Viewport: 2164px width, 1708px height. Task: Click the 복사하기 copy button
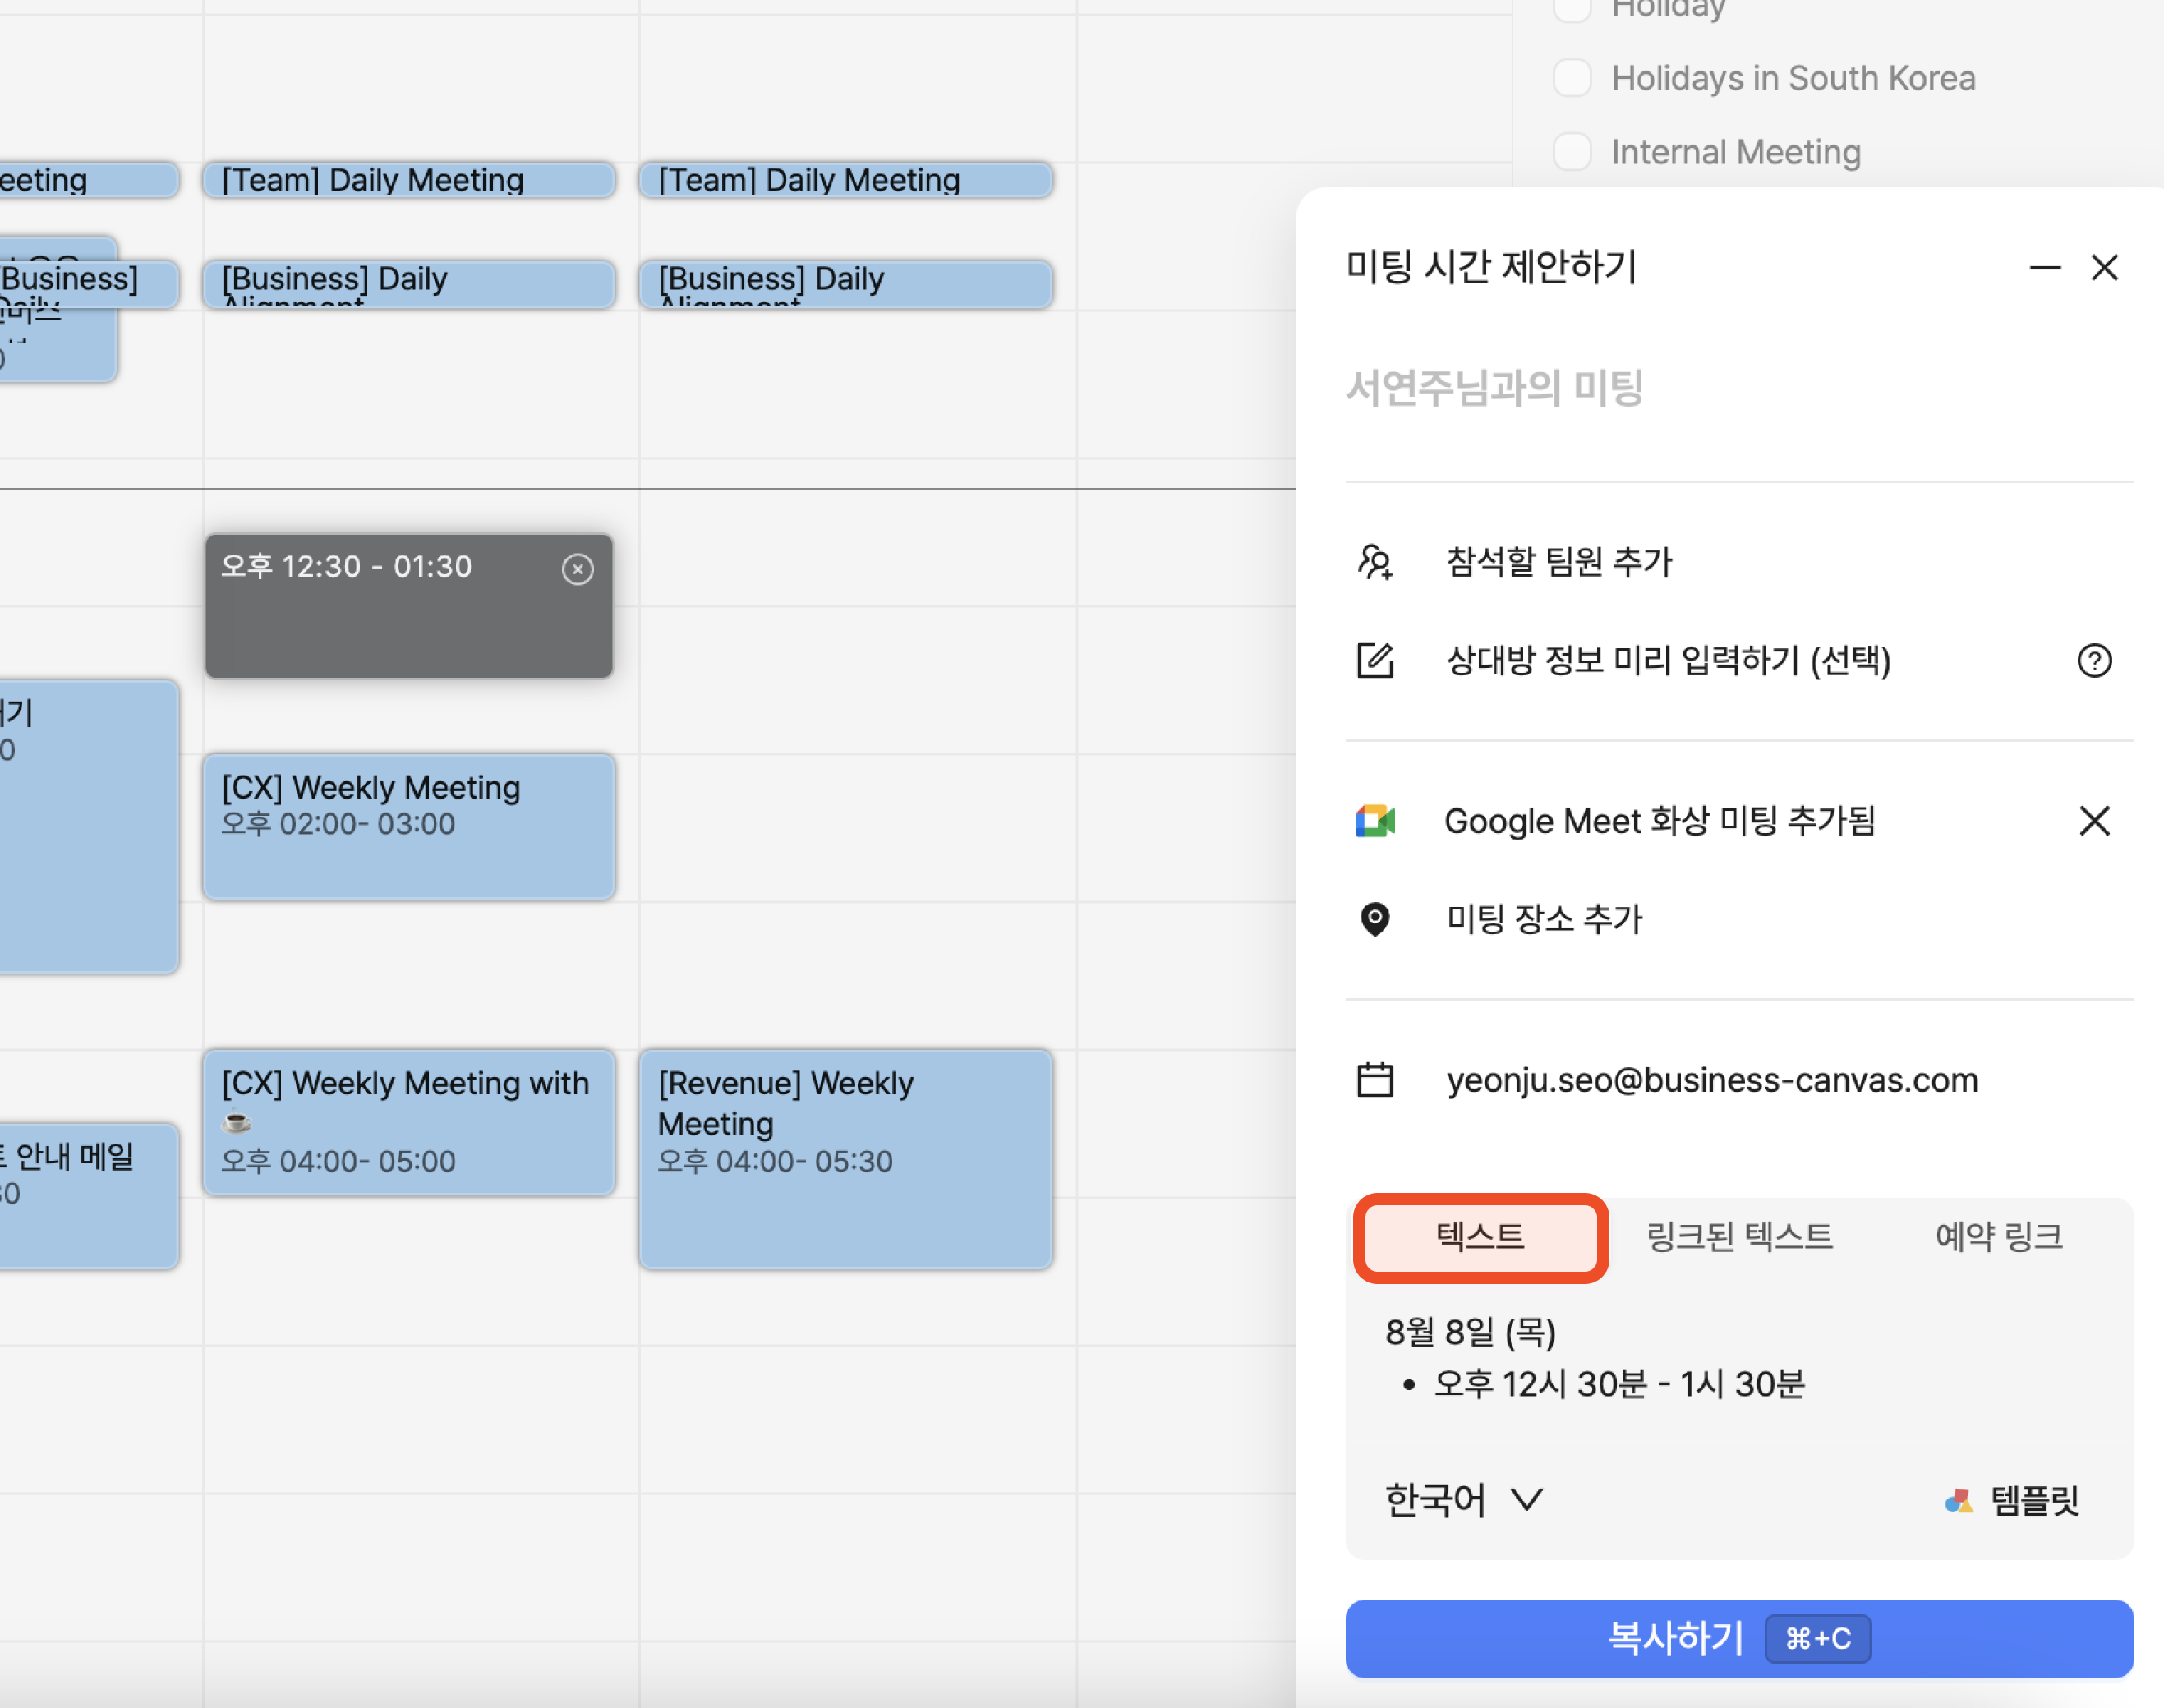1739,1638
